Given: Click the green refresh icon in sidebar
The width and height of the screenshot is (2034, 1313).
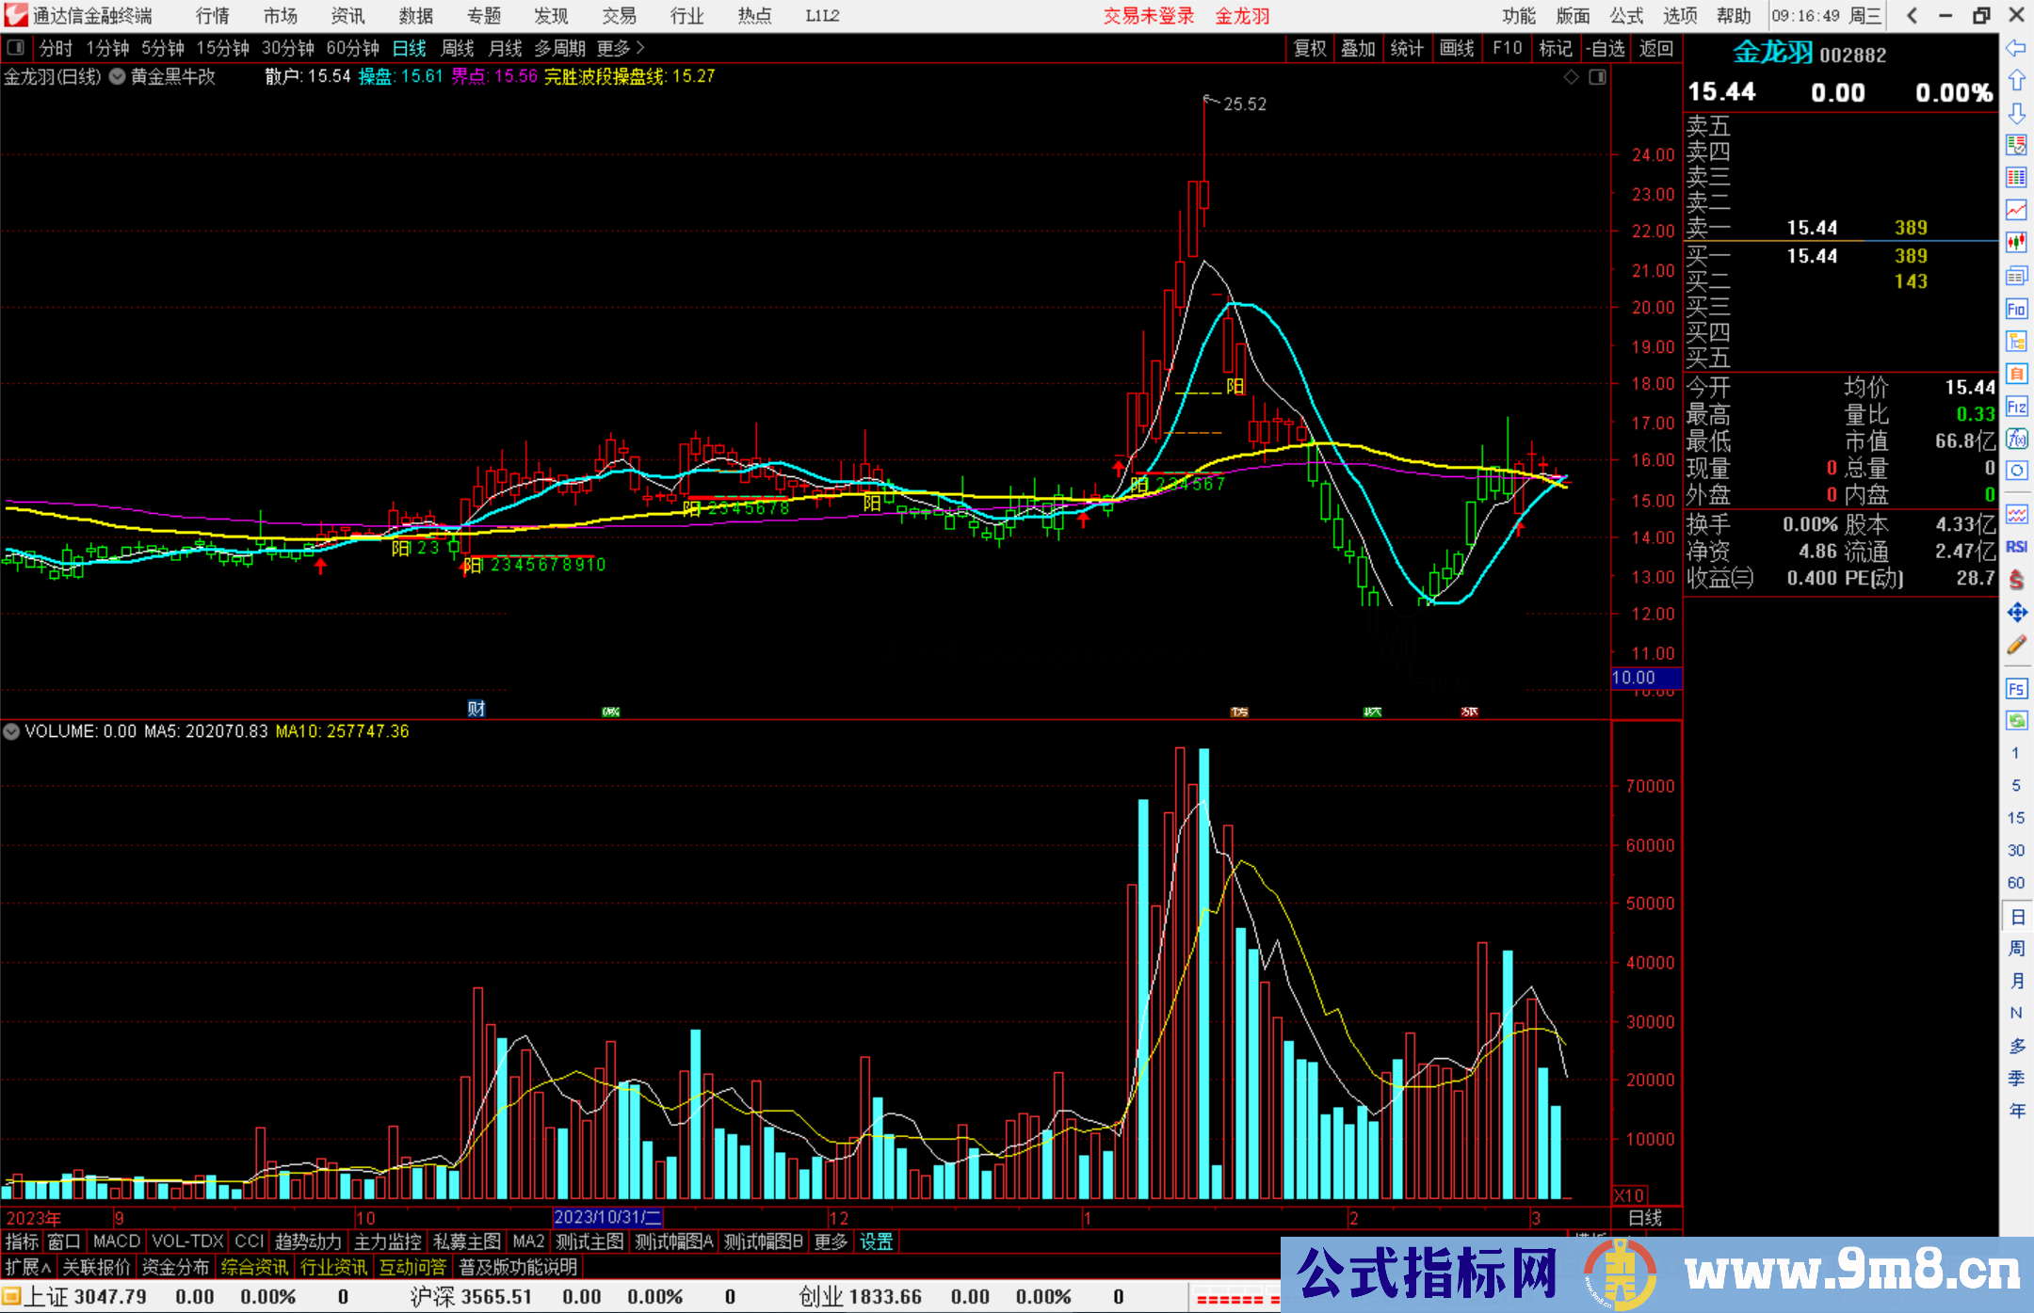Looking at the screenshot, I should point(2016,721).
